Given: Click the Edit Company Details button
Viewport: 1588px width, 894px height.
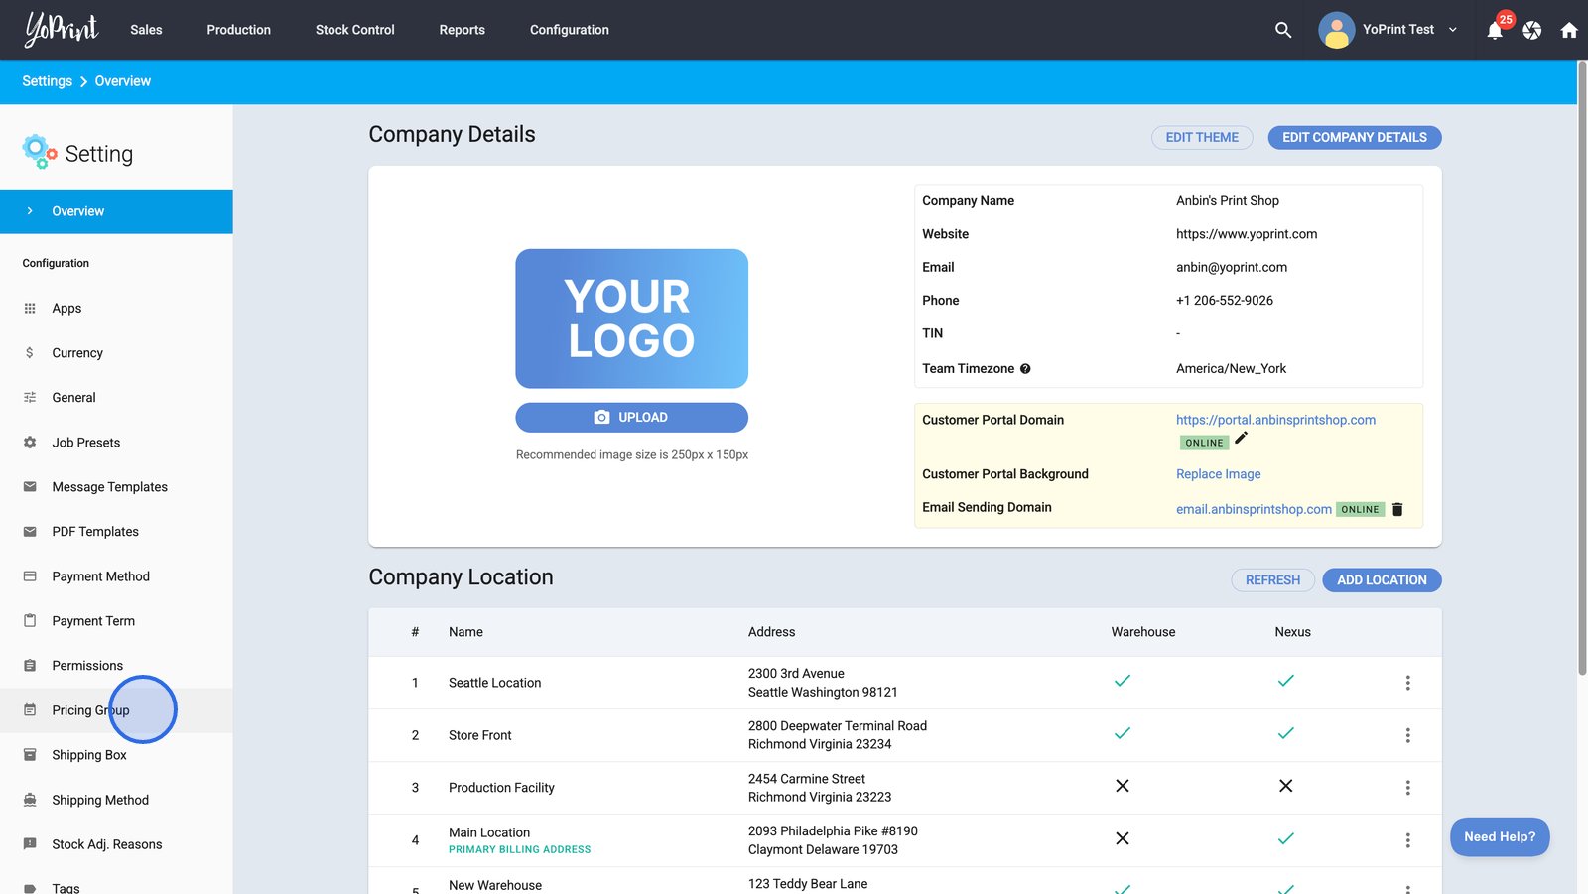Looking at the screenshot, I should click(1354, 138).
